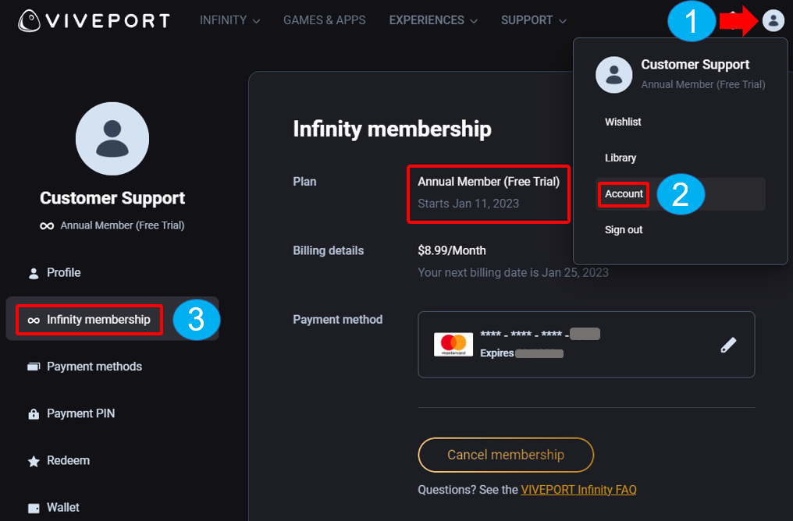
Task: Expand the INFINITY dropdown menu
Action: coord(229,20)
